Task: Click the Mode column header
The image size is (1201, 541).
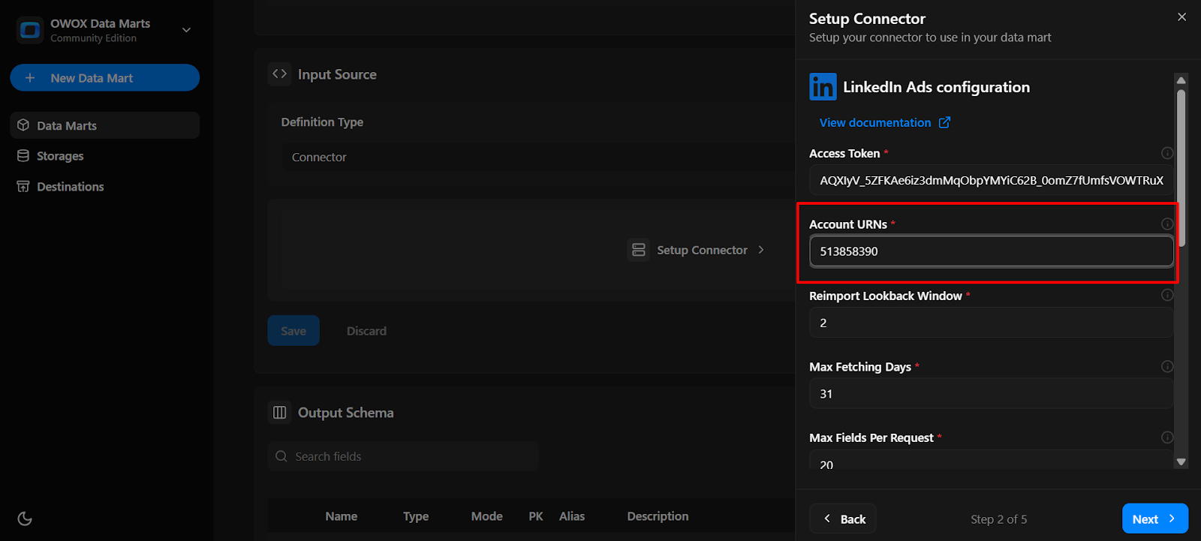Action: click(487, 516)
